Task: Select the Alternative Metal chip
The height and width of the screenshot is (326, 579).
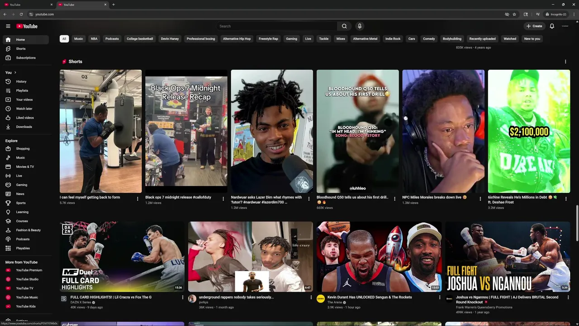Action: [x=365, y=38]
